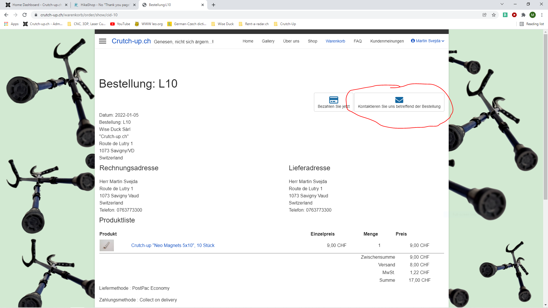Open the Crutch-up Neo Magnets product link
The image size is (548, 308).
[173, 245]
